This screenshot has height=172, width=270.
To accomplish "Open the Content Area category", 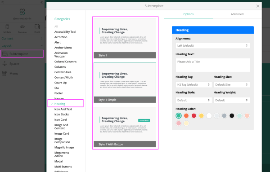I will (x=63, y=72).
